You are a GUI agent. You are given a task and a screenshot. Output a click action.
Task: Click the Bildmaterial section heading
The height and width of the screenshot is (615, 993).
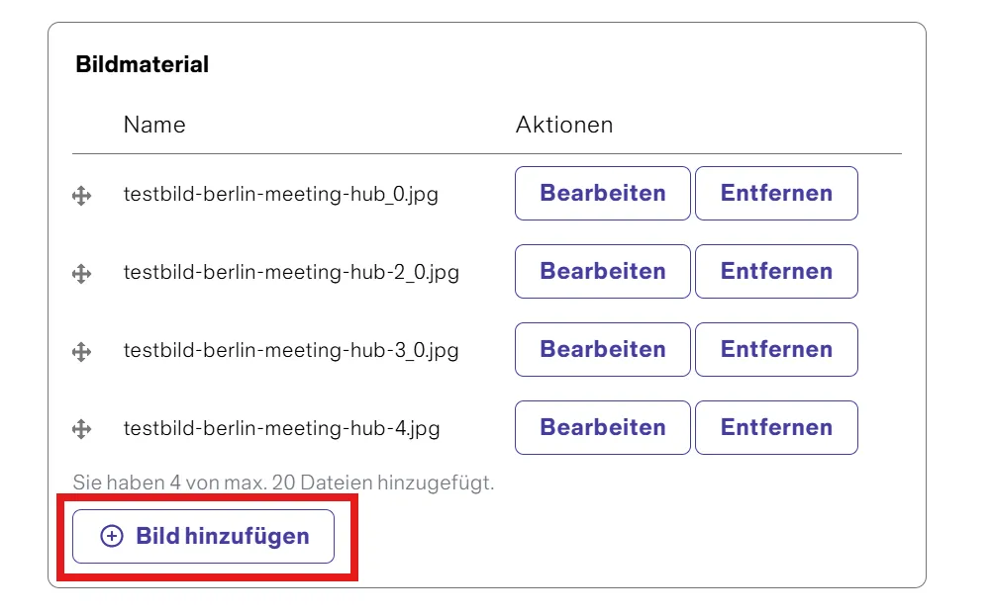pyautogui.click(x=142, y=63)
